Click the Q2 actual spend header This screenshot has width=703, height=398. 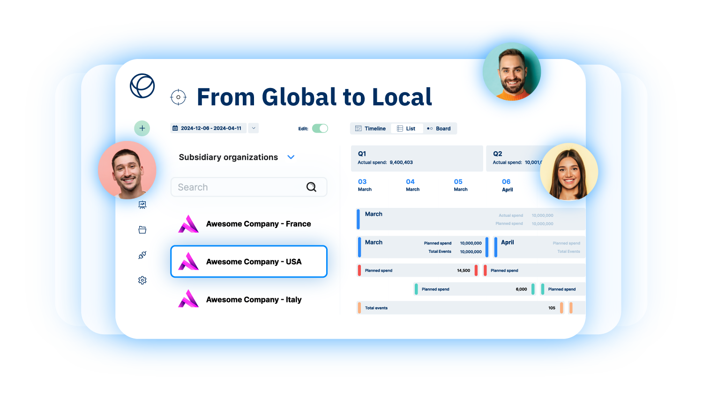[514, 158]
